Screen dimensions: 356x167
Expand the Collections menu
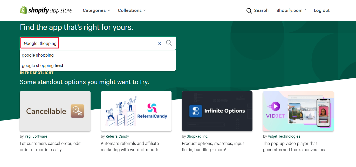point(132,10)
